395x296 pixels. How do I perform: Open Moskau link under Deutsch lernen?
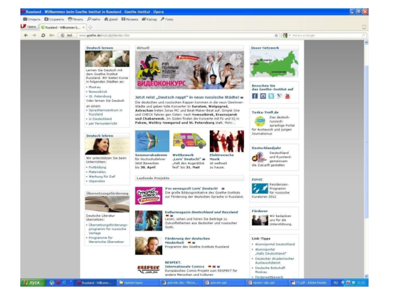coord(94,87)
